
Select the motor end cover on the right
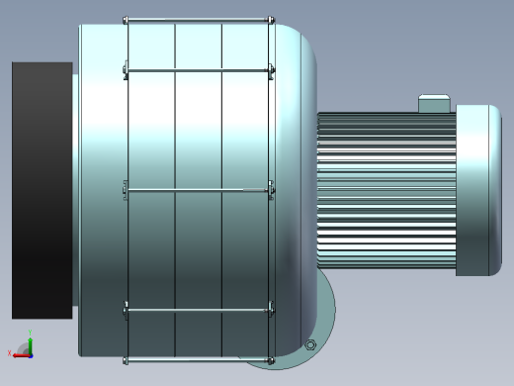coord(478,190)
